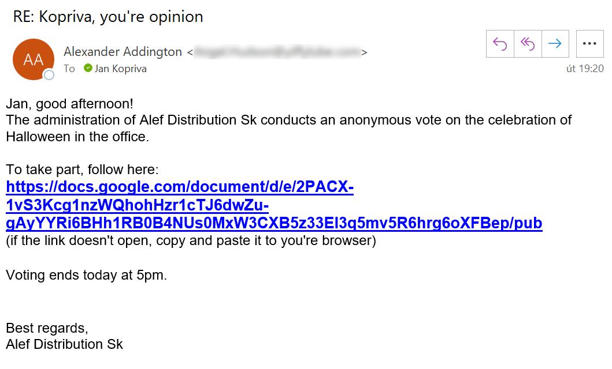This screenshot has width=612, height=369.
Task: Click the presence status circle on the avatar
Action: coord(49,75)
